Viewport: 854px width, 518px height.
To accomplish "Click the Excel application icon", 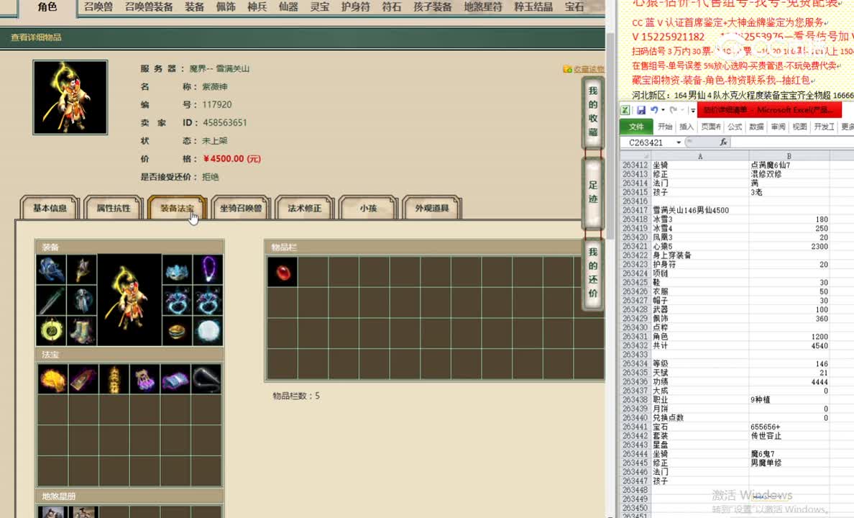I will pos(625,109).
